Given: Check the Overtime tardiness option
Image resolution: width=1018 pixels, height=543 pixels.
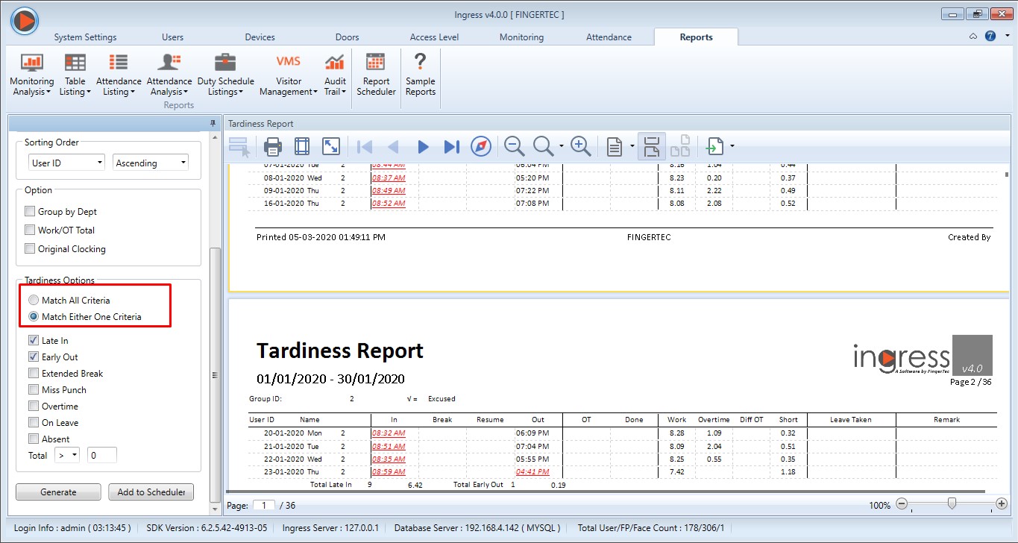Looking at the screenshot, I should [x=34, y=407].
